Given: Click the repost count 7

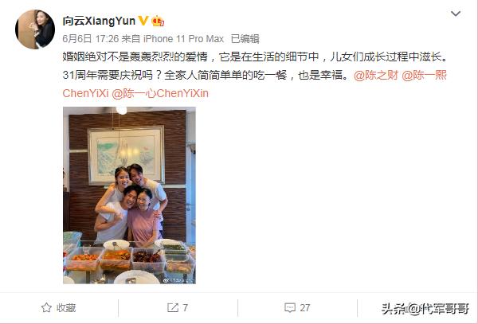Looking at the screenshot, I should tap(185, 308).
